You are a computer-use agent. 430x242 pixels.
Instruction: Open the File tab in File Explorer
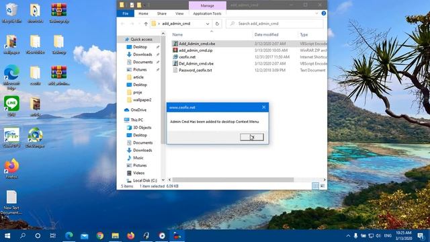[x=126, y=13]
